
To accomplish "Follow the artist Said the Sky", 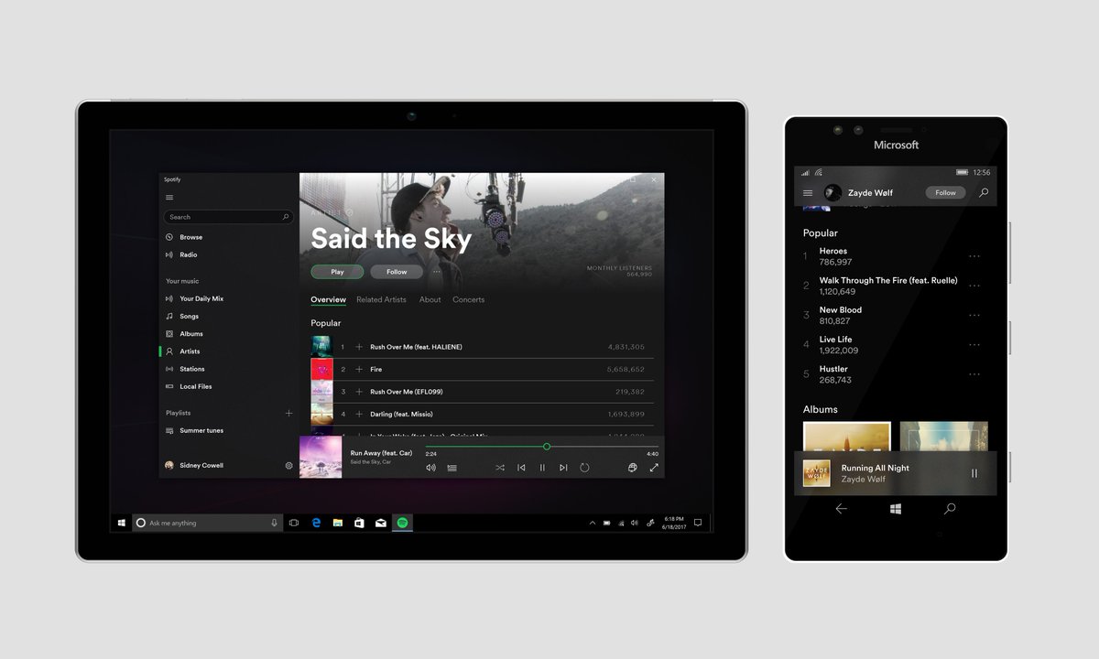I will coord(397,272).
